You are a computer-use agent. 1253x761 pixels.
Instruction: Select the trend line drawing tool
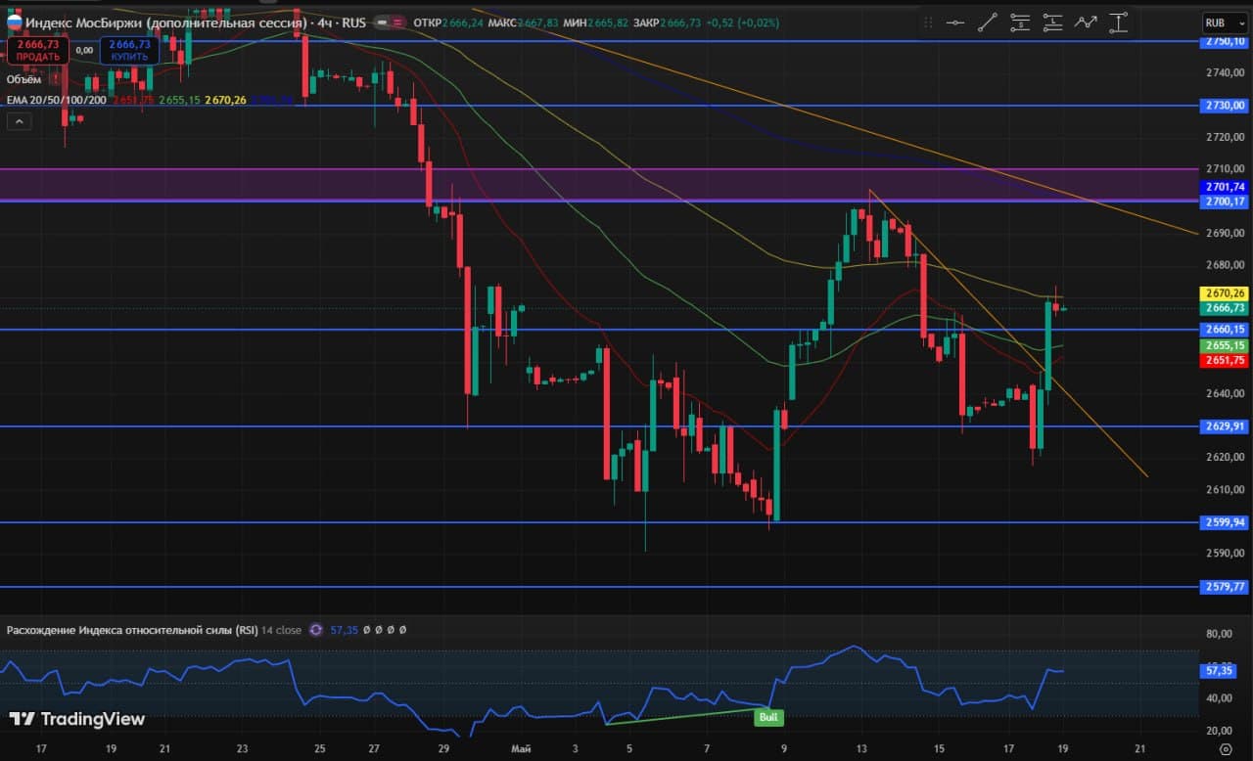988,22
